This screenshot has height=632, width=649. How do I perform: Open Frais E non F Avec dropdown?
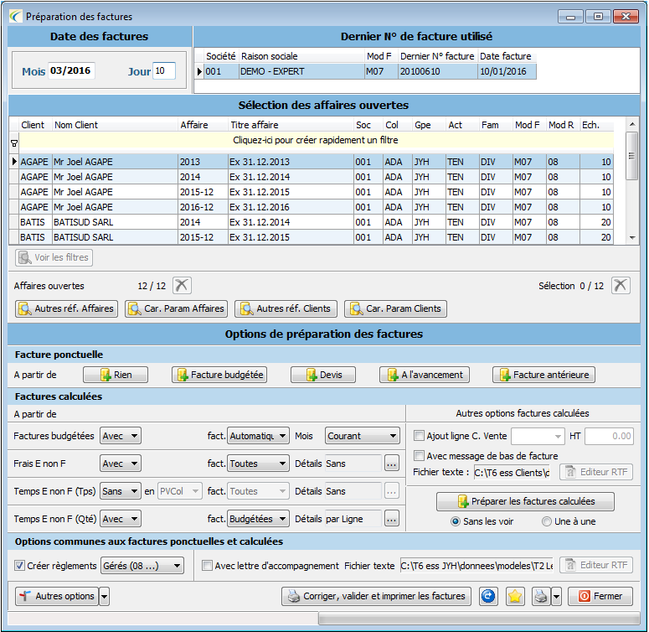121,464
